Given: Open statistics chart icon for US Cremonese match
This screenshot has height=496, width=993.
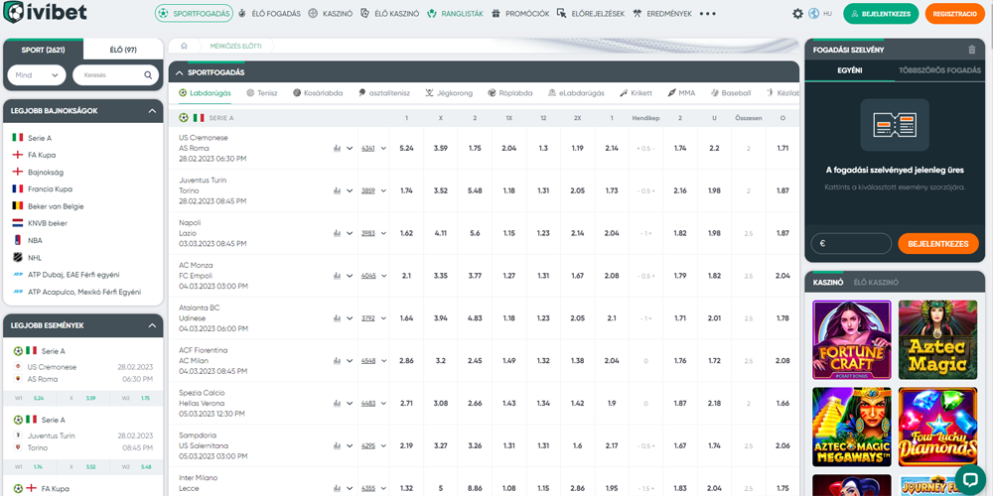Looking at the screenshot, I should (x=338, y=148).
